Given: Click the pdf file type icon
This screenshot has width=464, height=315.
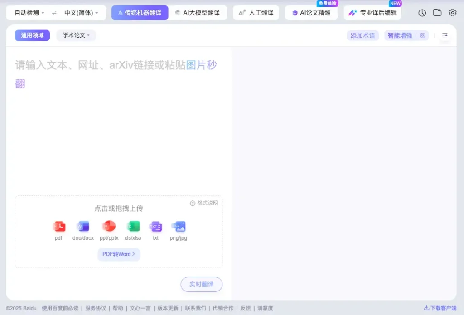Looking at the screenshot, I should pyautogui.click(x=59, y=227).
